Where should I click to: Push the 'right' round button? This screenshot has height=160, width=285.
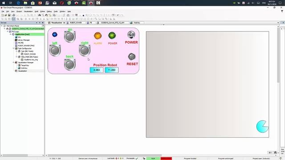tap(85, 50)
